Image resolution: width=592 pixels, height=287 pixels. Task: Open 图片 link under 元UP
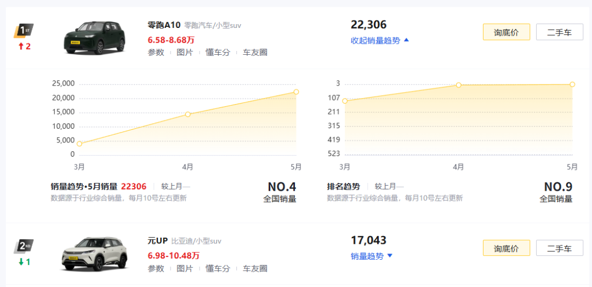185,268
